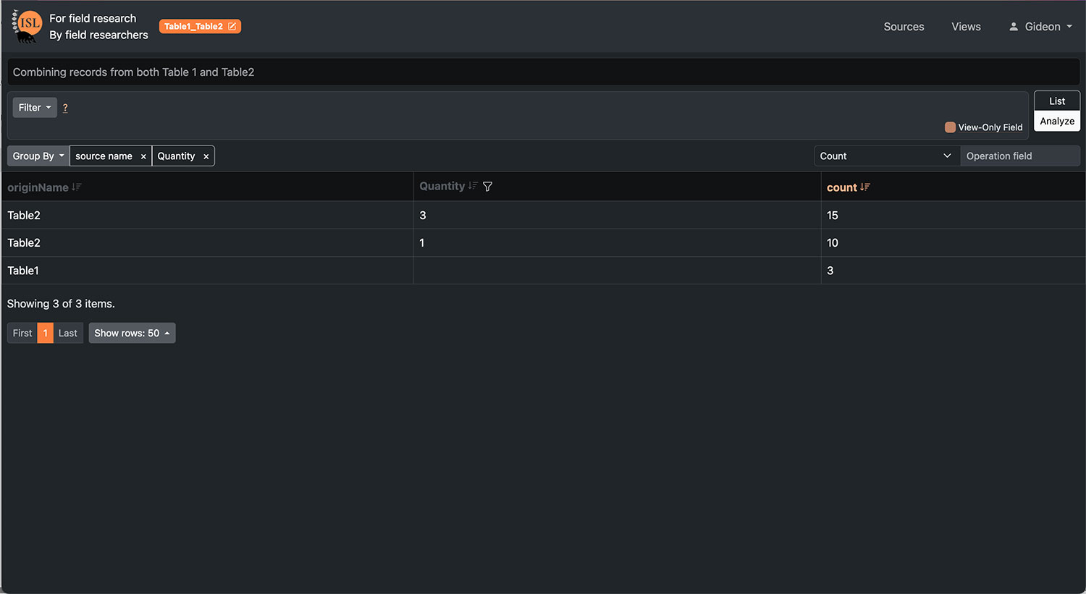Jump to the First page
The width and height of the screenshot is (1086, 594).
tap(22, 334)
